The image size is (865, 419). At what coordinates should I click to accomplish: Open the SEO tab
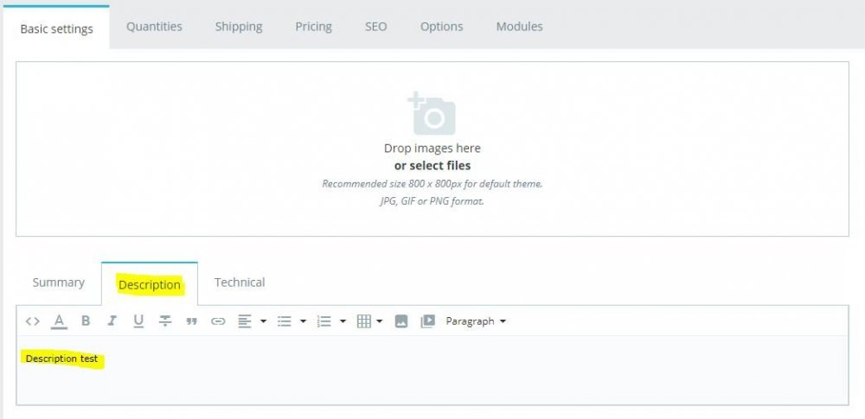375,27
